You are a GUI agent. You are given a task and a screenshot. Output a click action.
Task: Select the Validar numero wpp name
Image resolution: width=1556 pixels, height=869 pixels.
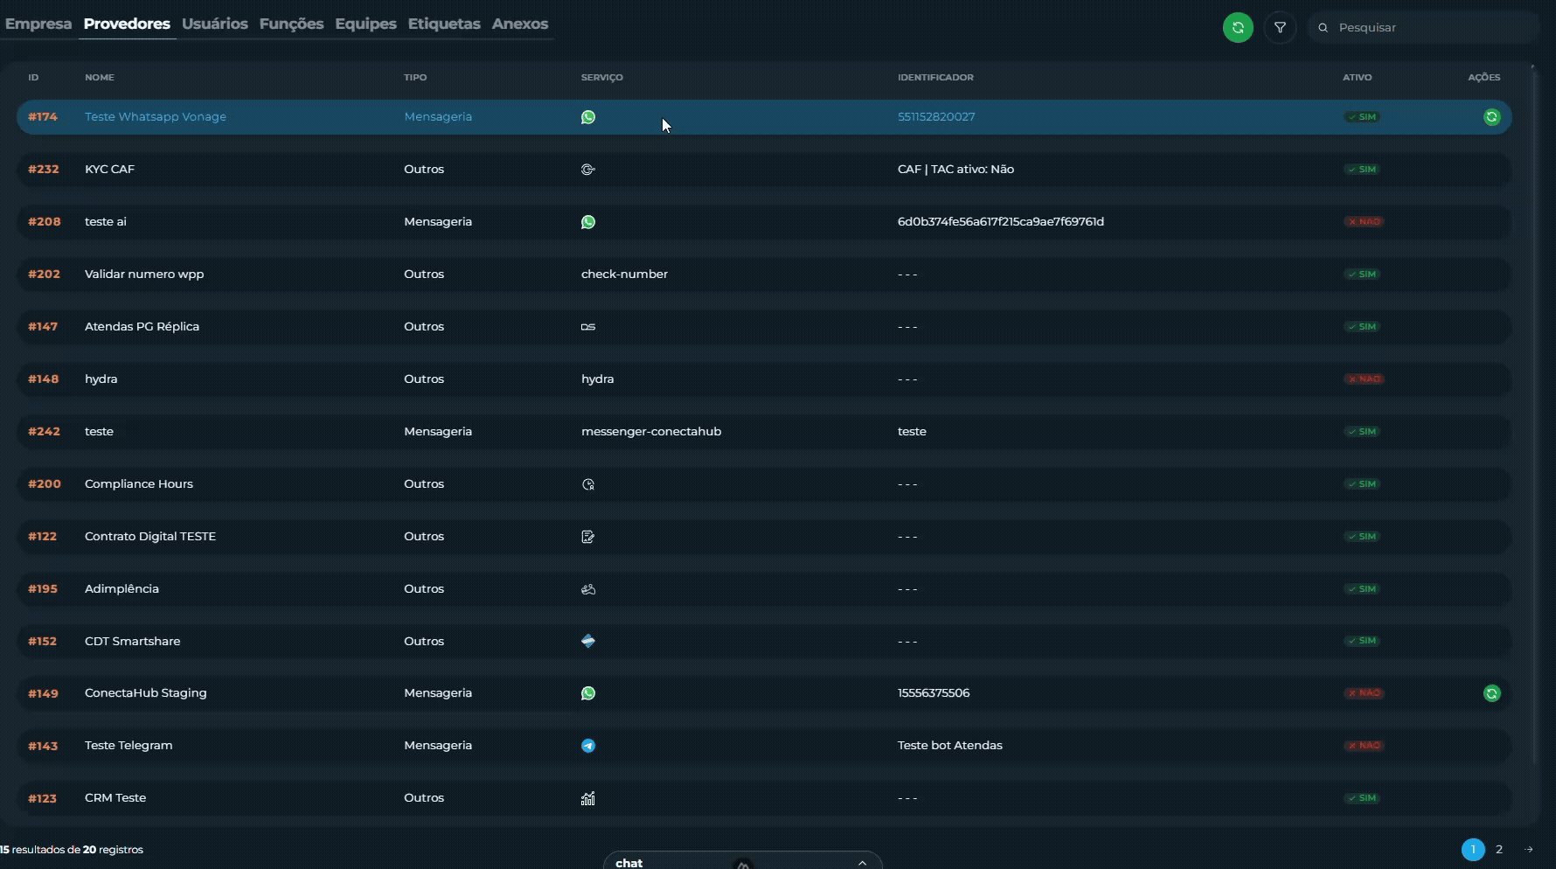coord(144,275)
